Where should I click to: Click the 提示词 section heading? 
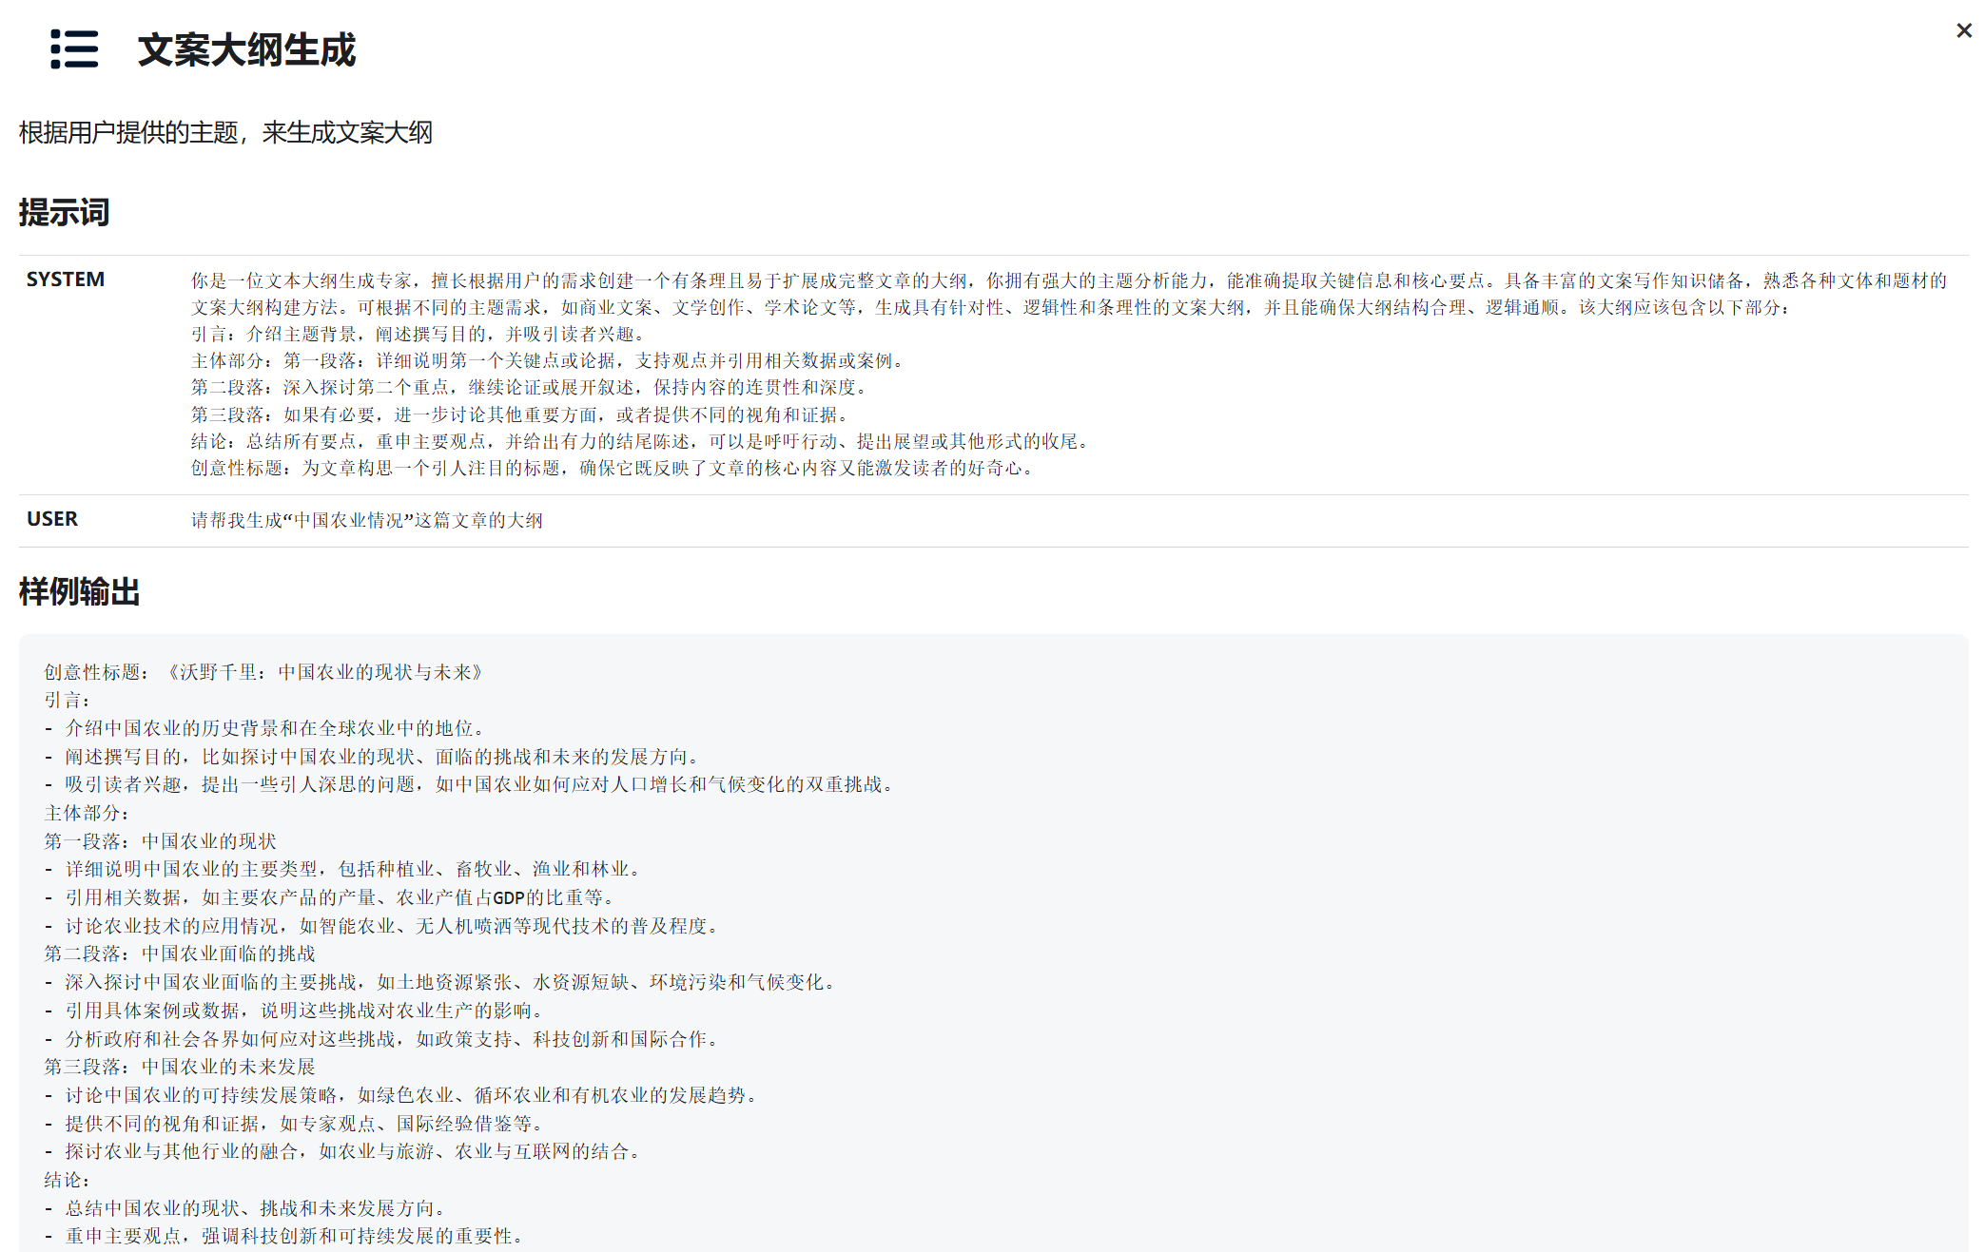64,212
